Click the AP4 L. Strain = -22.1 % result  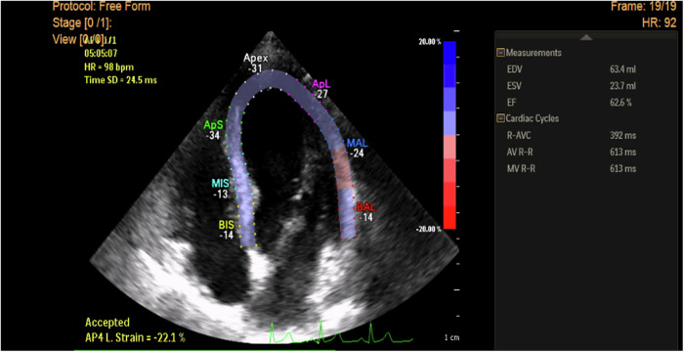point(136,338)
